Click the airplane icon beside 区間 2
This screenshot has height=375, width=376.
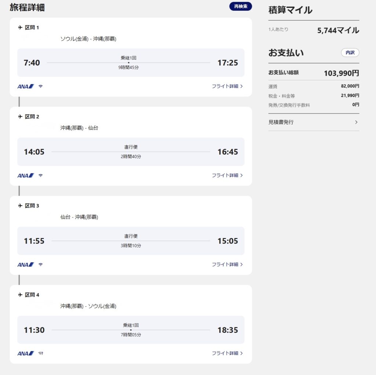coord(21,116)
